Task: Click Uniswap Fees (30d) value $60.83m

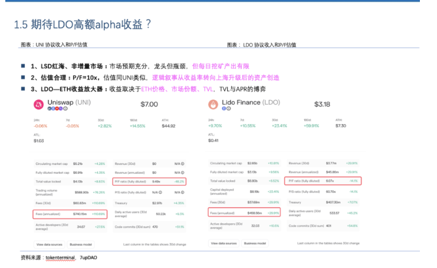Action: coord(80,203)
